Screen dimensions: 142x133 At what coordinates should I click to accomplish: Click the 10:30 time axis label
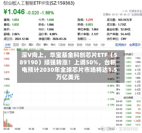pos(31,129)
